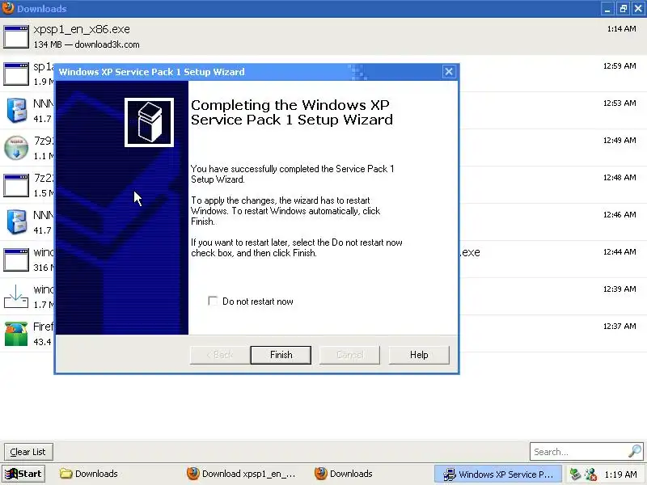Click the Finish button in the setup wizard
The width and height of the screenshot is (647, 485).
click(281, 355)
